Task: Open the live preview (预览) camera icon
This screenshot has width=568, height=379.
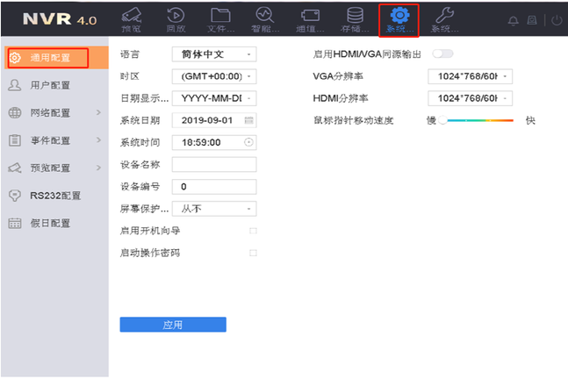Action: coord(130,18)
